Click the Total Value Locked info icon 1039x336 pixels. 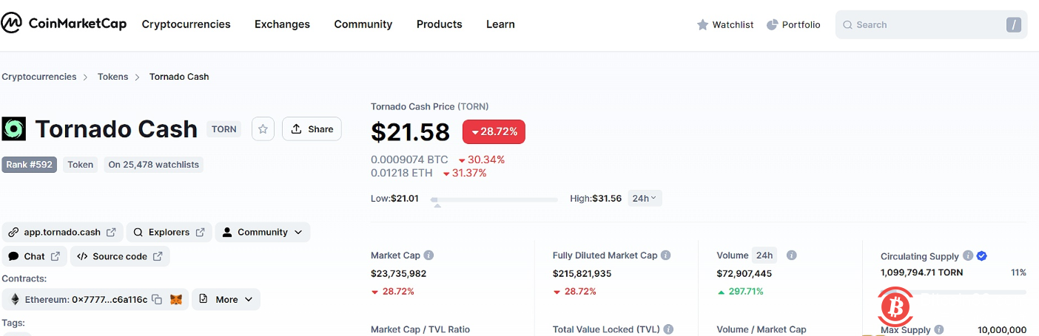coord(668,329)
